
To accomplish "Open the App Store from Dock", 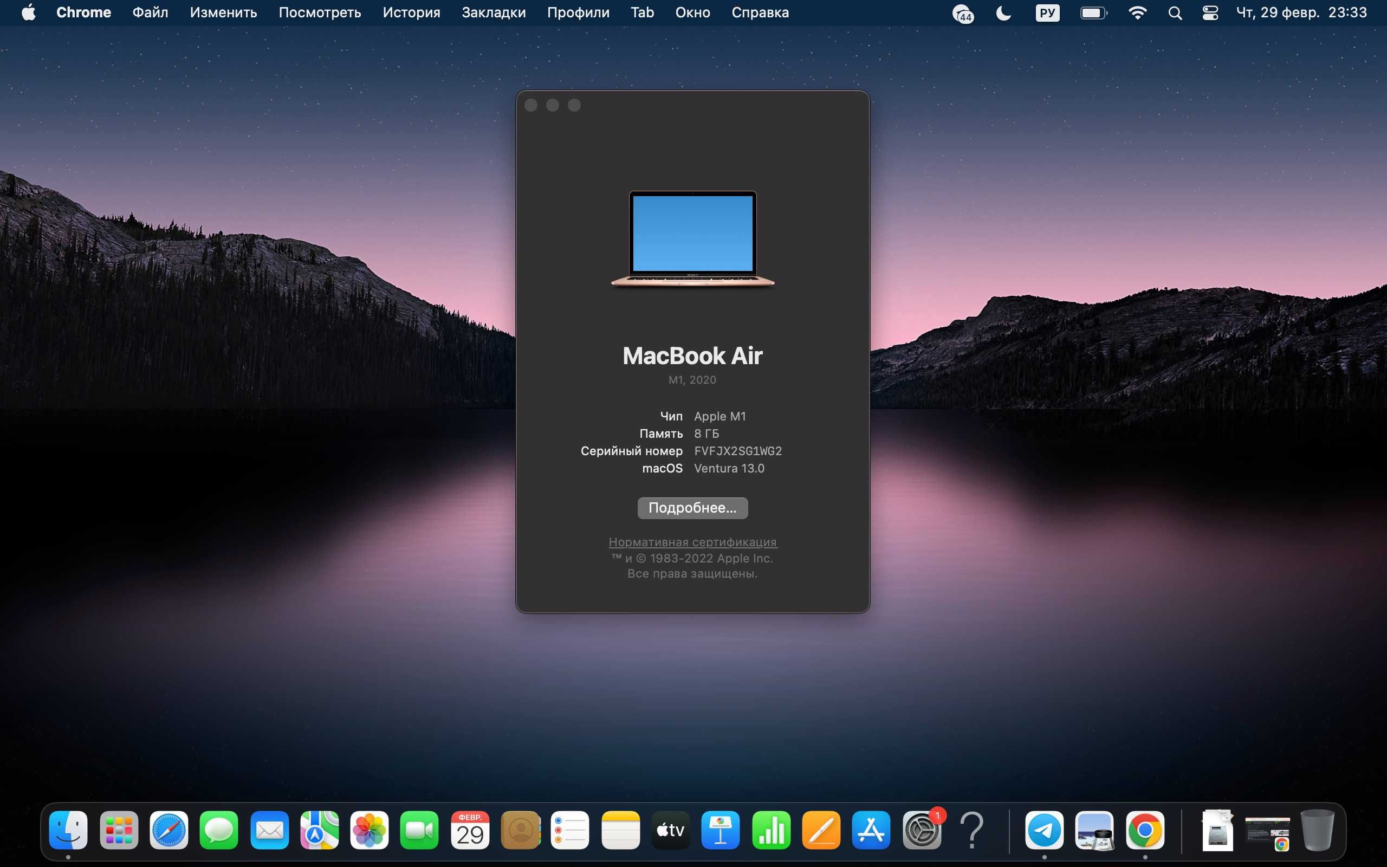I will 872,830.
